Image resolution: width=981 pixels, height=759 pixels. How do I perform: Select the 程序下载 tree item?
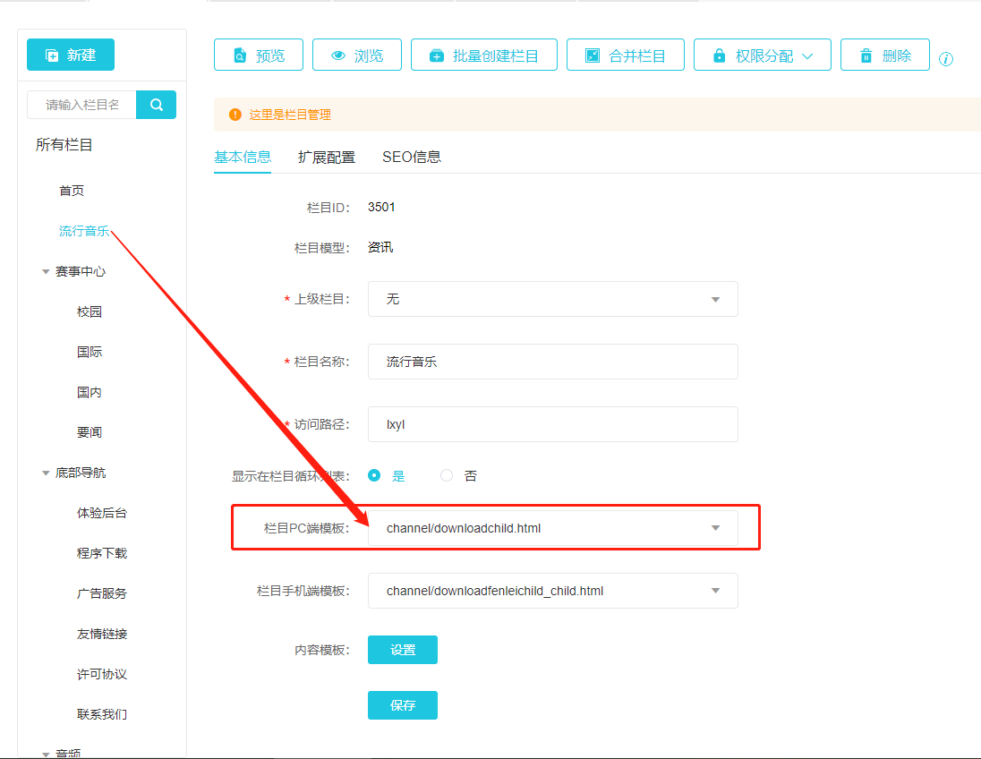pos(102,553)
